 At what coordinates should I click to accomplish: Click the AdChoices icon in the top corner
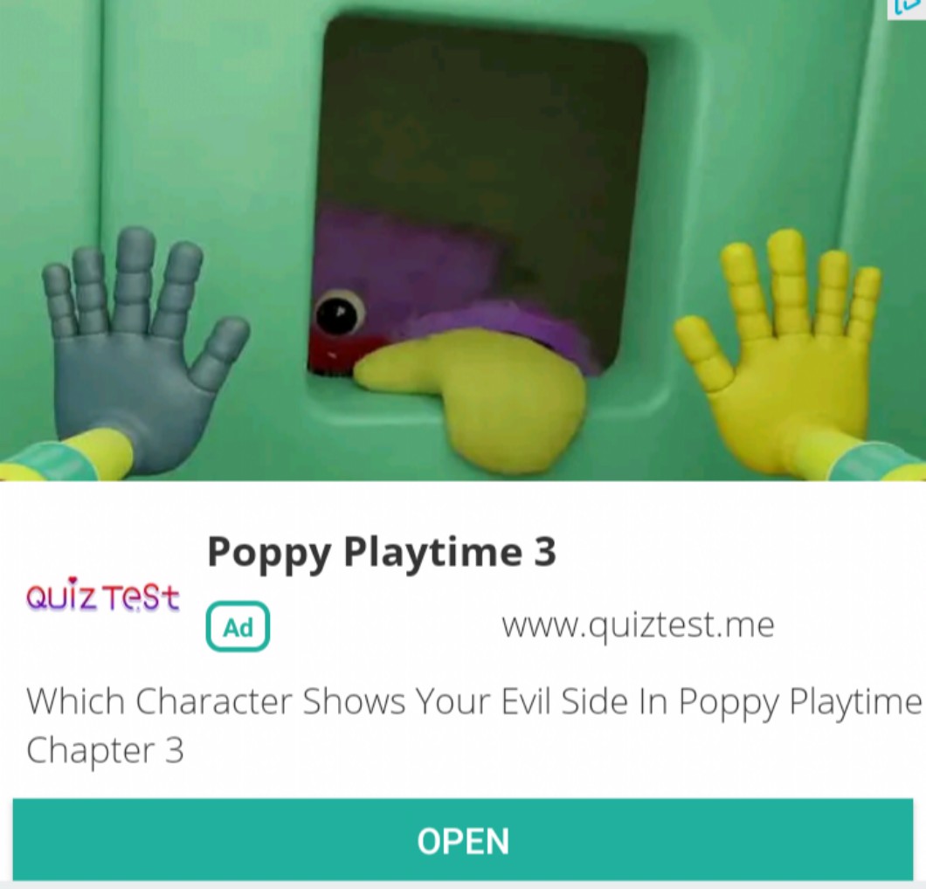(x=909, y=8)
